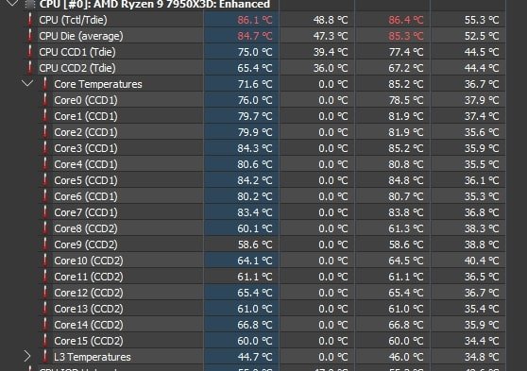Click the 38.8 °C Core9 average value
Image resolution: width=527 pixels, height=371 pixels.
pos(482,245)
